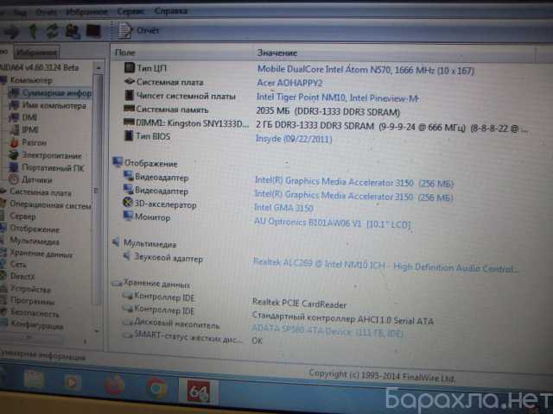The height and width of the screenshot is (414, 553).
Task: Select Мультимедиа in sidebar tree
Action: tap(35, 241)
